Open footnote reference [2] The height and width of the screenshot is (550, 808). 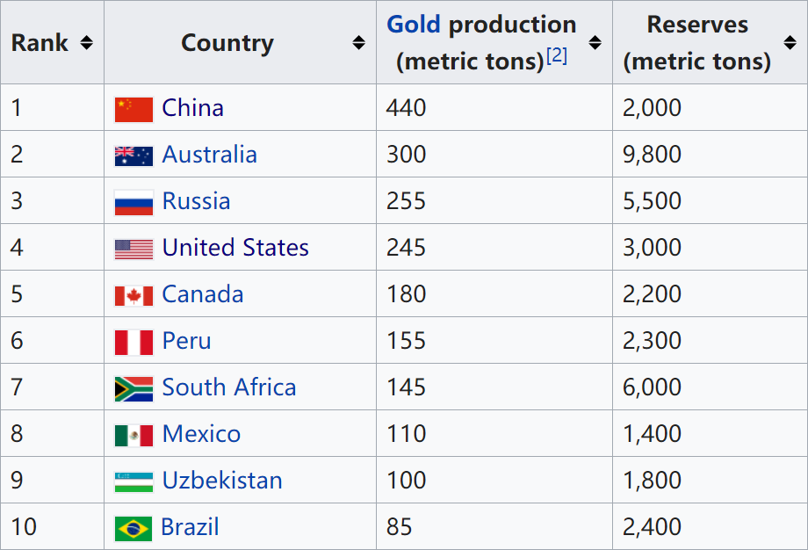(557, 56)
